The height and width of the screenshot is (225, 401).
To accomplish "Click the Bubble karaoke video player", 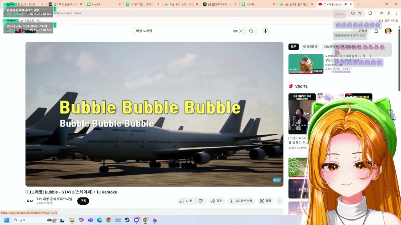I will [x=154, y=114].
